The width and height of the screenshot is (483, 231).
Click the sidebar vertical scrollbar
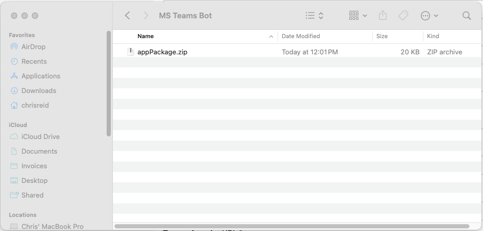point(109,84)
